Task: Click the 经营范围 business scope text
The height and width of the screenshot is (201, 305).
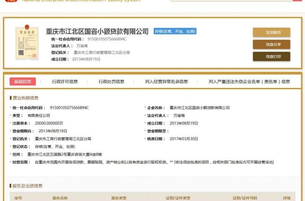Action: [x=154, y=162]
